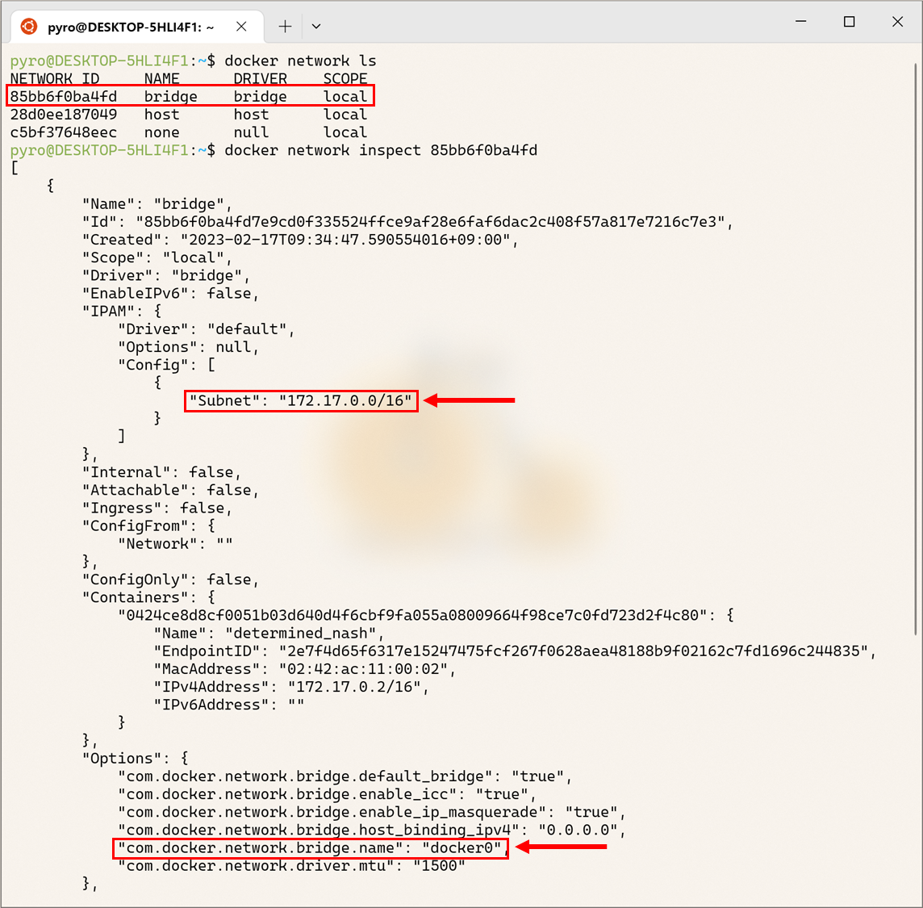Click the "Options": { line near bottom

[x=136, y=759]
